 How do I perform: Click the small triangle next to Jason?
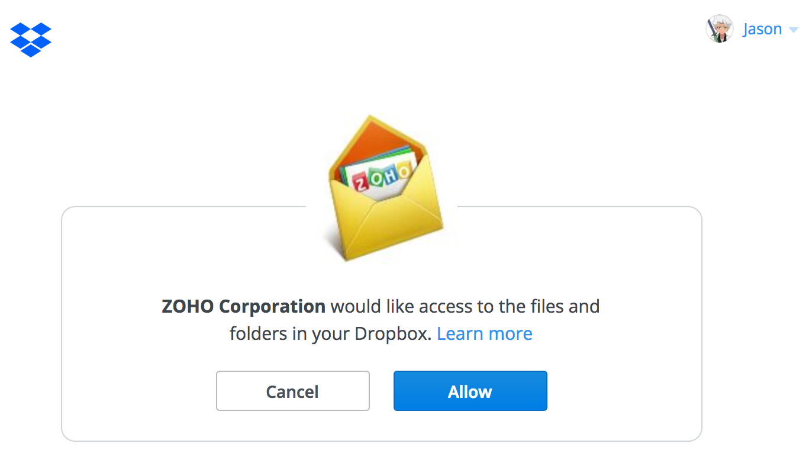pos(794,30)
